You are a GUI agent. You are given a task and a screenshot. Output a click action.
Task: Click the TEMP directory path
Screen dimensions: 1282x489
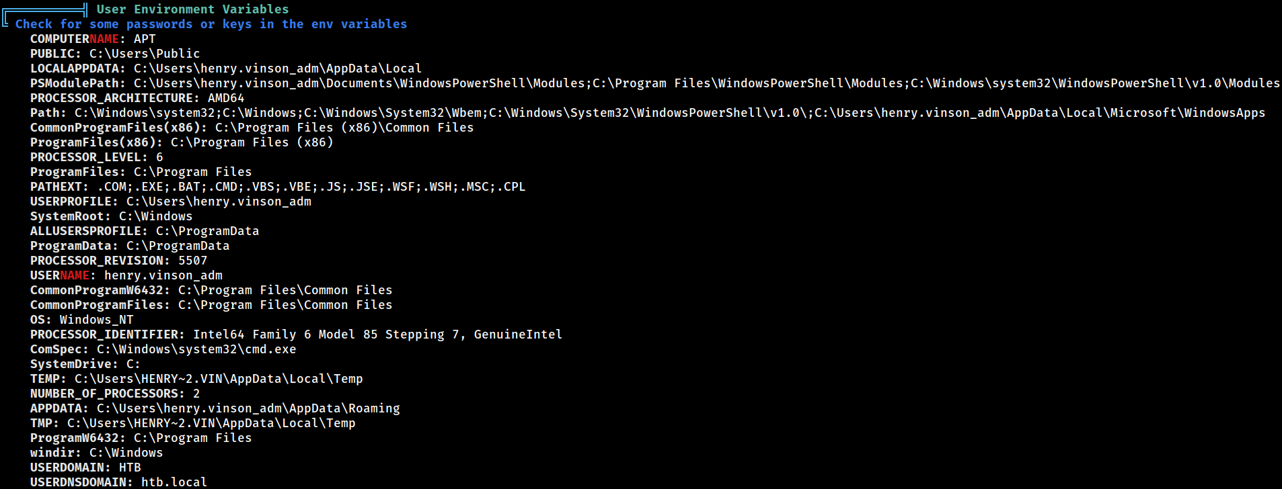pyautogui.click(x=219, y=379)
